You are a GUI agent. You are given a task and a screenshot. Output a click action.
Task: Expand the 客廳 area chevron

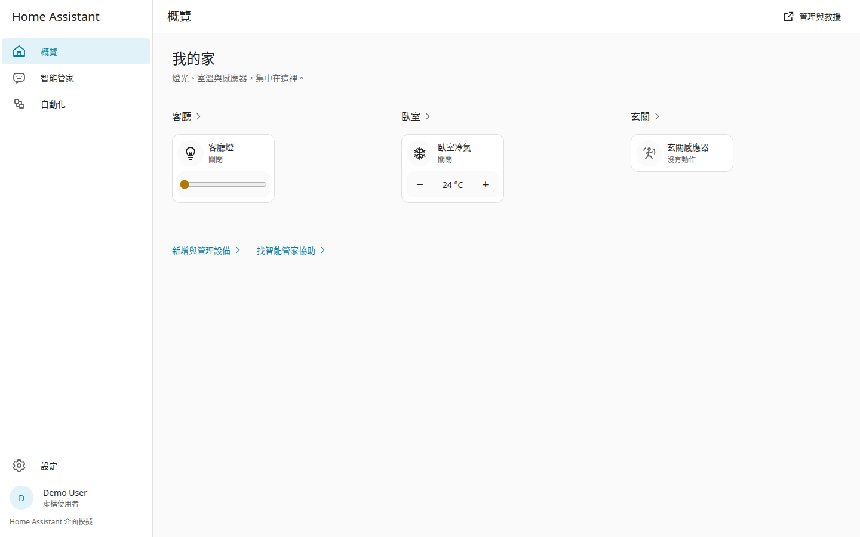pos(198,116)
